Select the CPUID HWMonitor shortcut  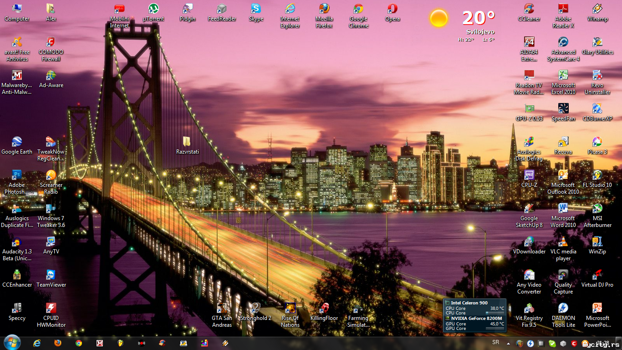(51, 315)
